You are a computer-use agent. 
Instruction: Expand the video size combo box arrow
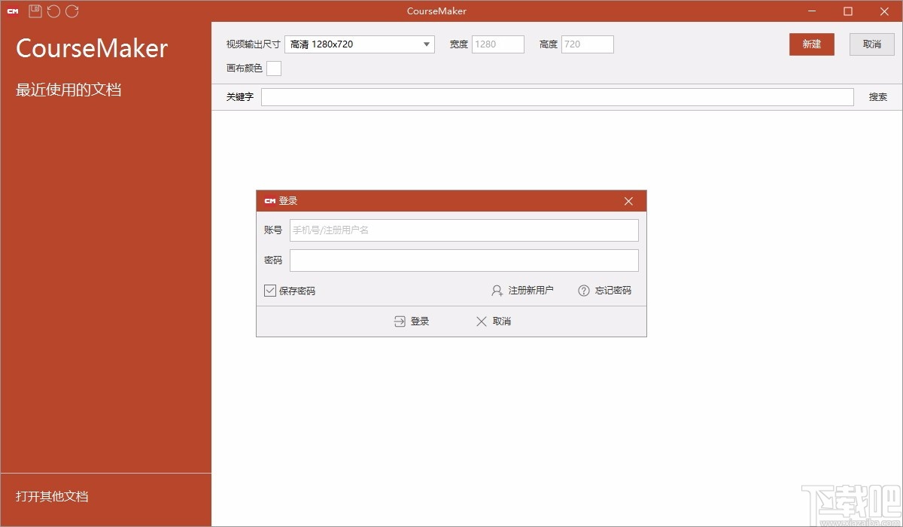(427, 44)
